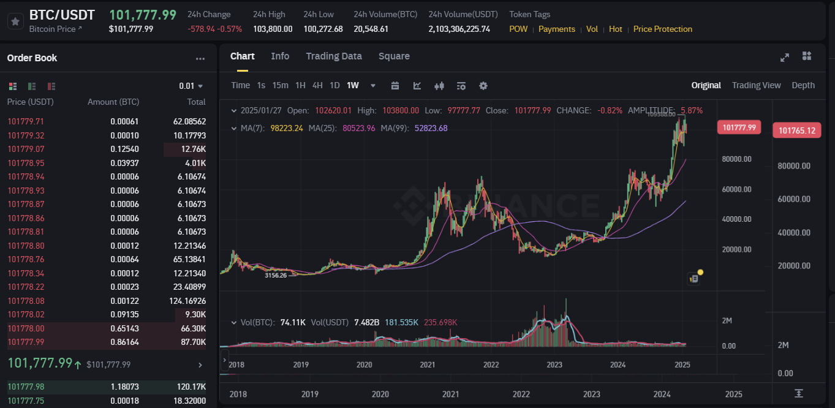
Task: Click the BTC/USDT pair name
Action: click(62, 15)
